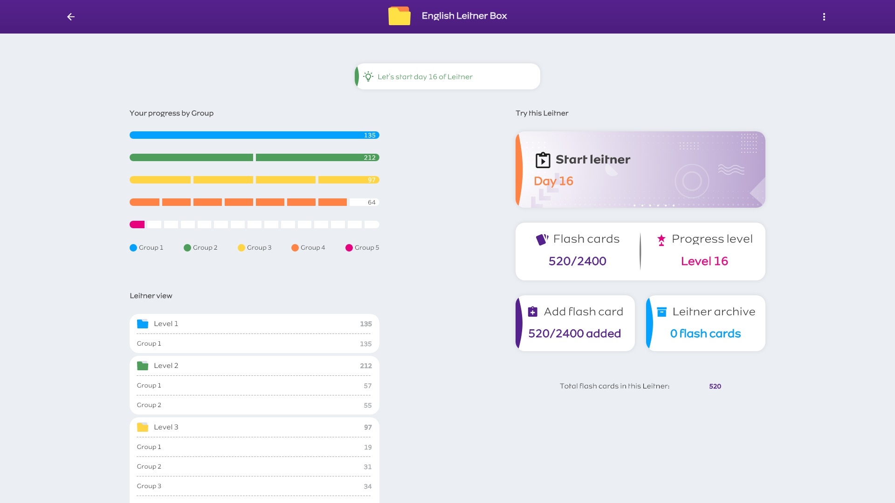The width and height of the screenshot is (895, 503).
Task: Click the yellow folder icon in header
Action: pyautogui.click(x=399, y=16)
